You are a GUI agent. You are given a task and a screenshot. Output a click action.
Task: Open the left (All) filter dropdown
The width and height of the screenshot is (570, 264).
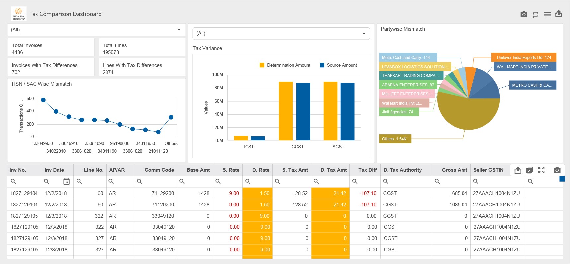click(96, 30)
